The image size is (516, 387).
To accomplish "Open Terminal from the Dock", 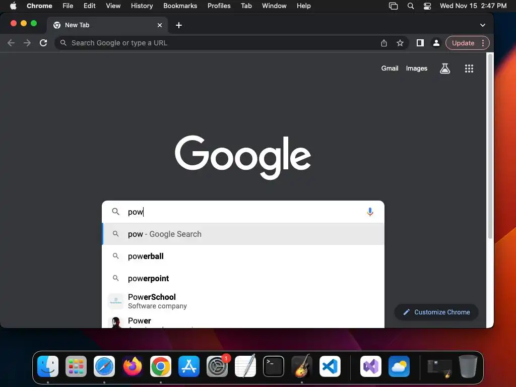I will (x=274, y=366).
